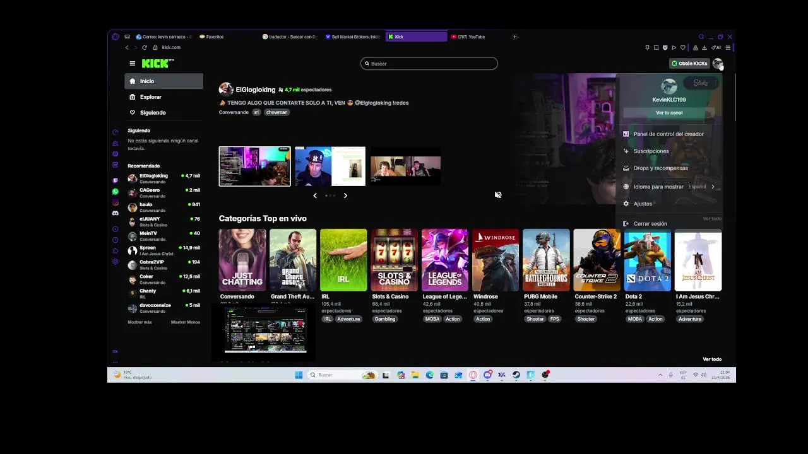Unmute the featured stream with speaker icon
The height and width of the screenshot is (454, 808).
point(498,195)
